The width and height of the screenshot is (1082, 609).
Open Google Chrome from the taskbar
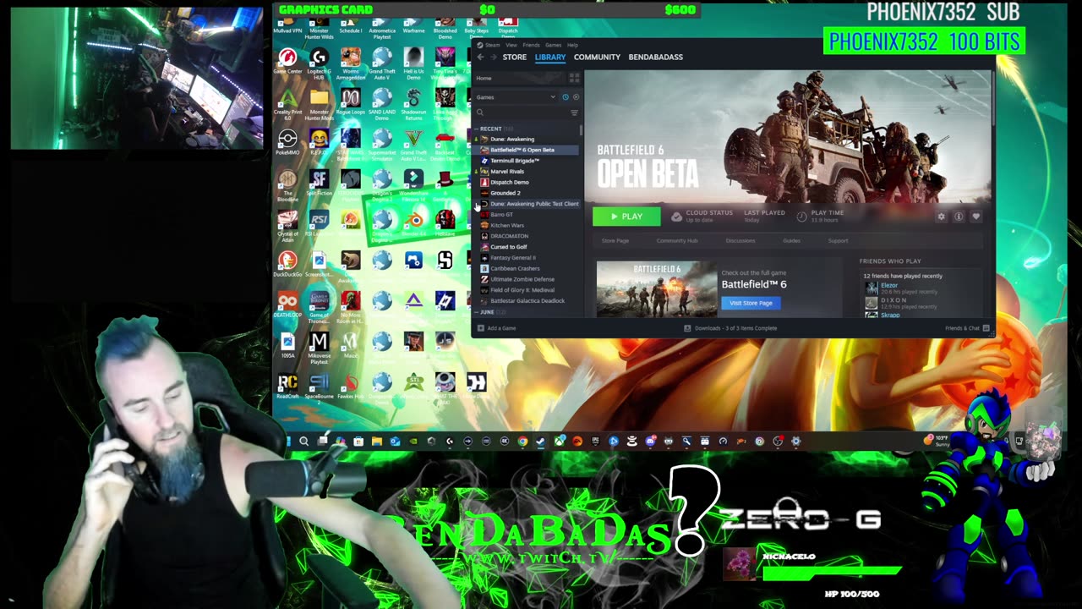pyautogui.click(x=522, y=441)
